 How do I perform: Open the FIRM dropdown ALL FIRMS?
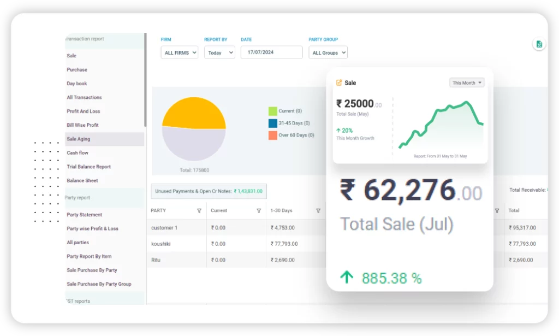(x=179, y=52)
